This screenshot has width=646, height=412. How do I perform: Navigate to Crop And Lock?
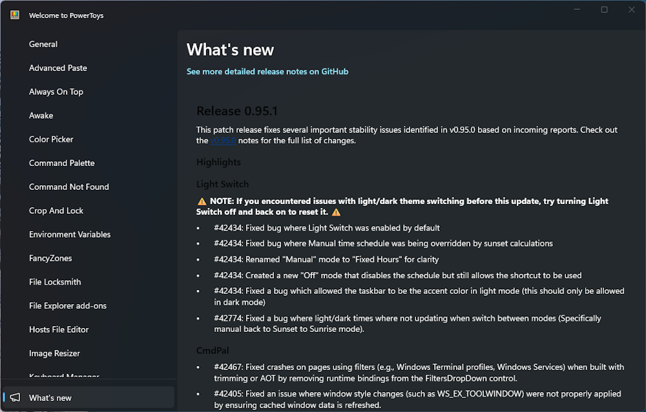pos(56,211)
